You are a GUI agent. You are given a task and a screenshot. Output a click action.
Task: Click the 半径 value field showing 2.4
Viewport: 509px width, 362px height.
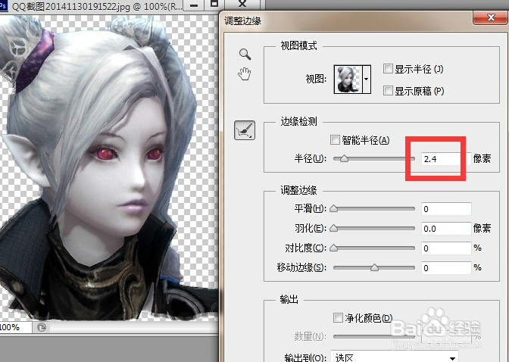pyautogui.click(x=446, y=159)
